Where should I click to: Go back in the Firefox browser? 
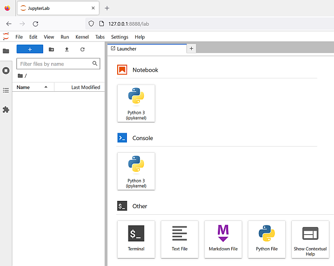coord(9,24)
